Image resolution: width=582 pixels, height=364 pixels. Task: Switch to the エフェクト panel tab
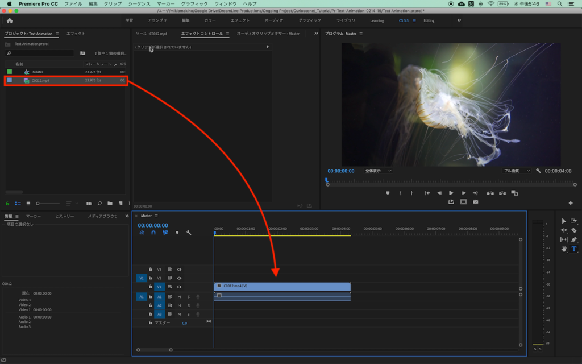76,34
